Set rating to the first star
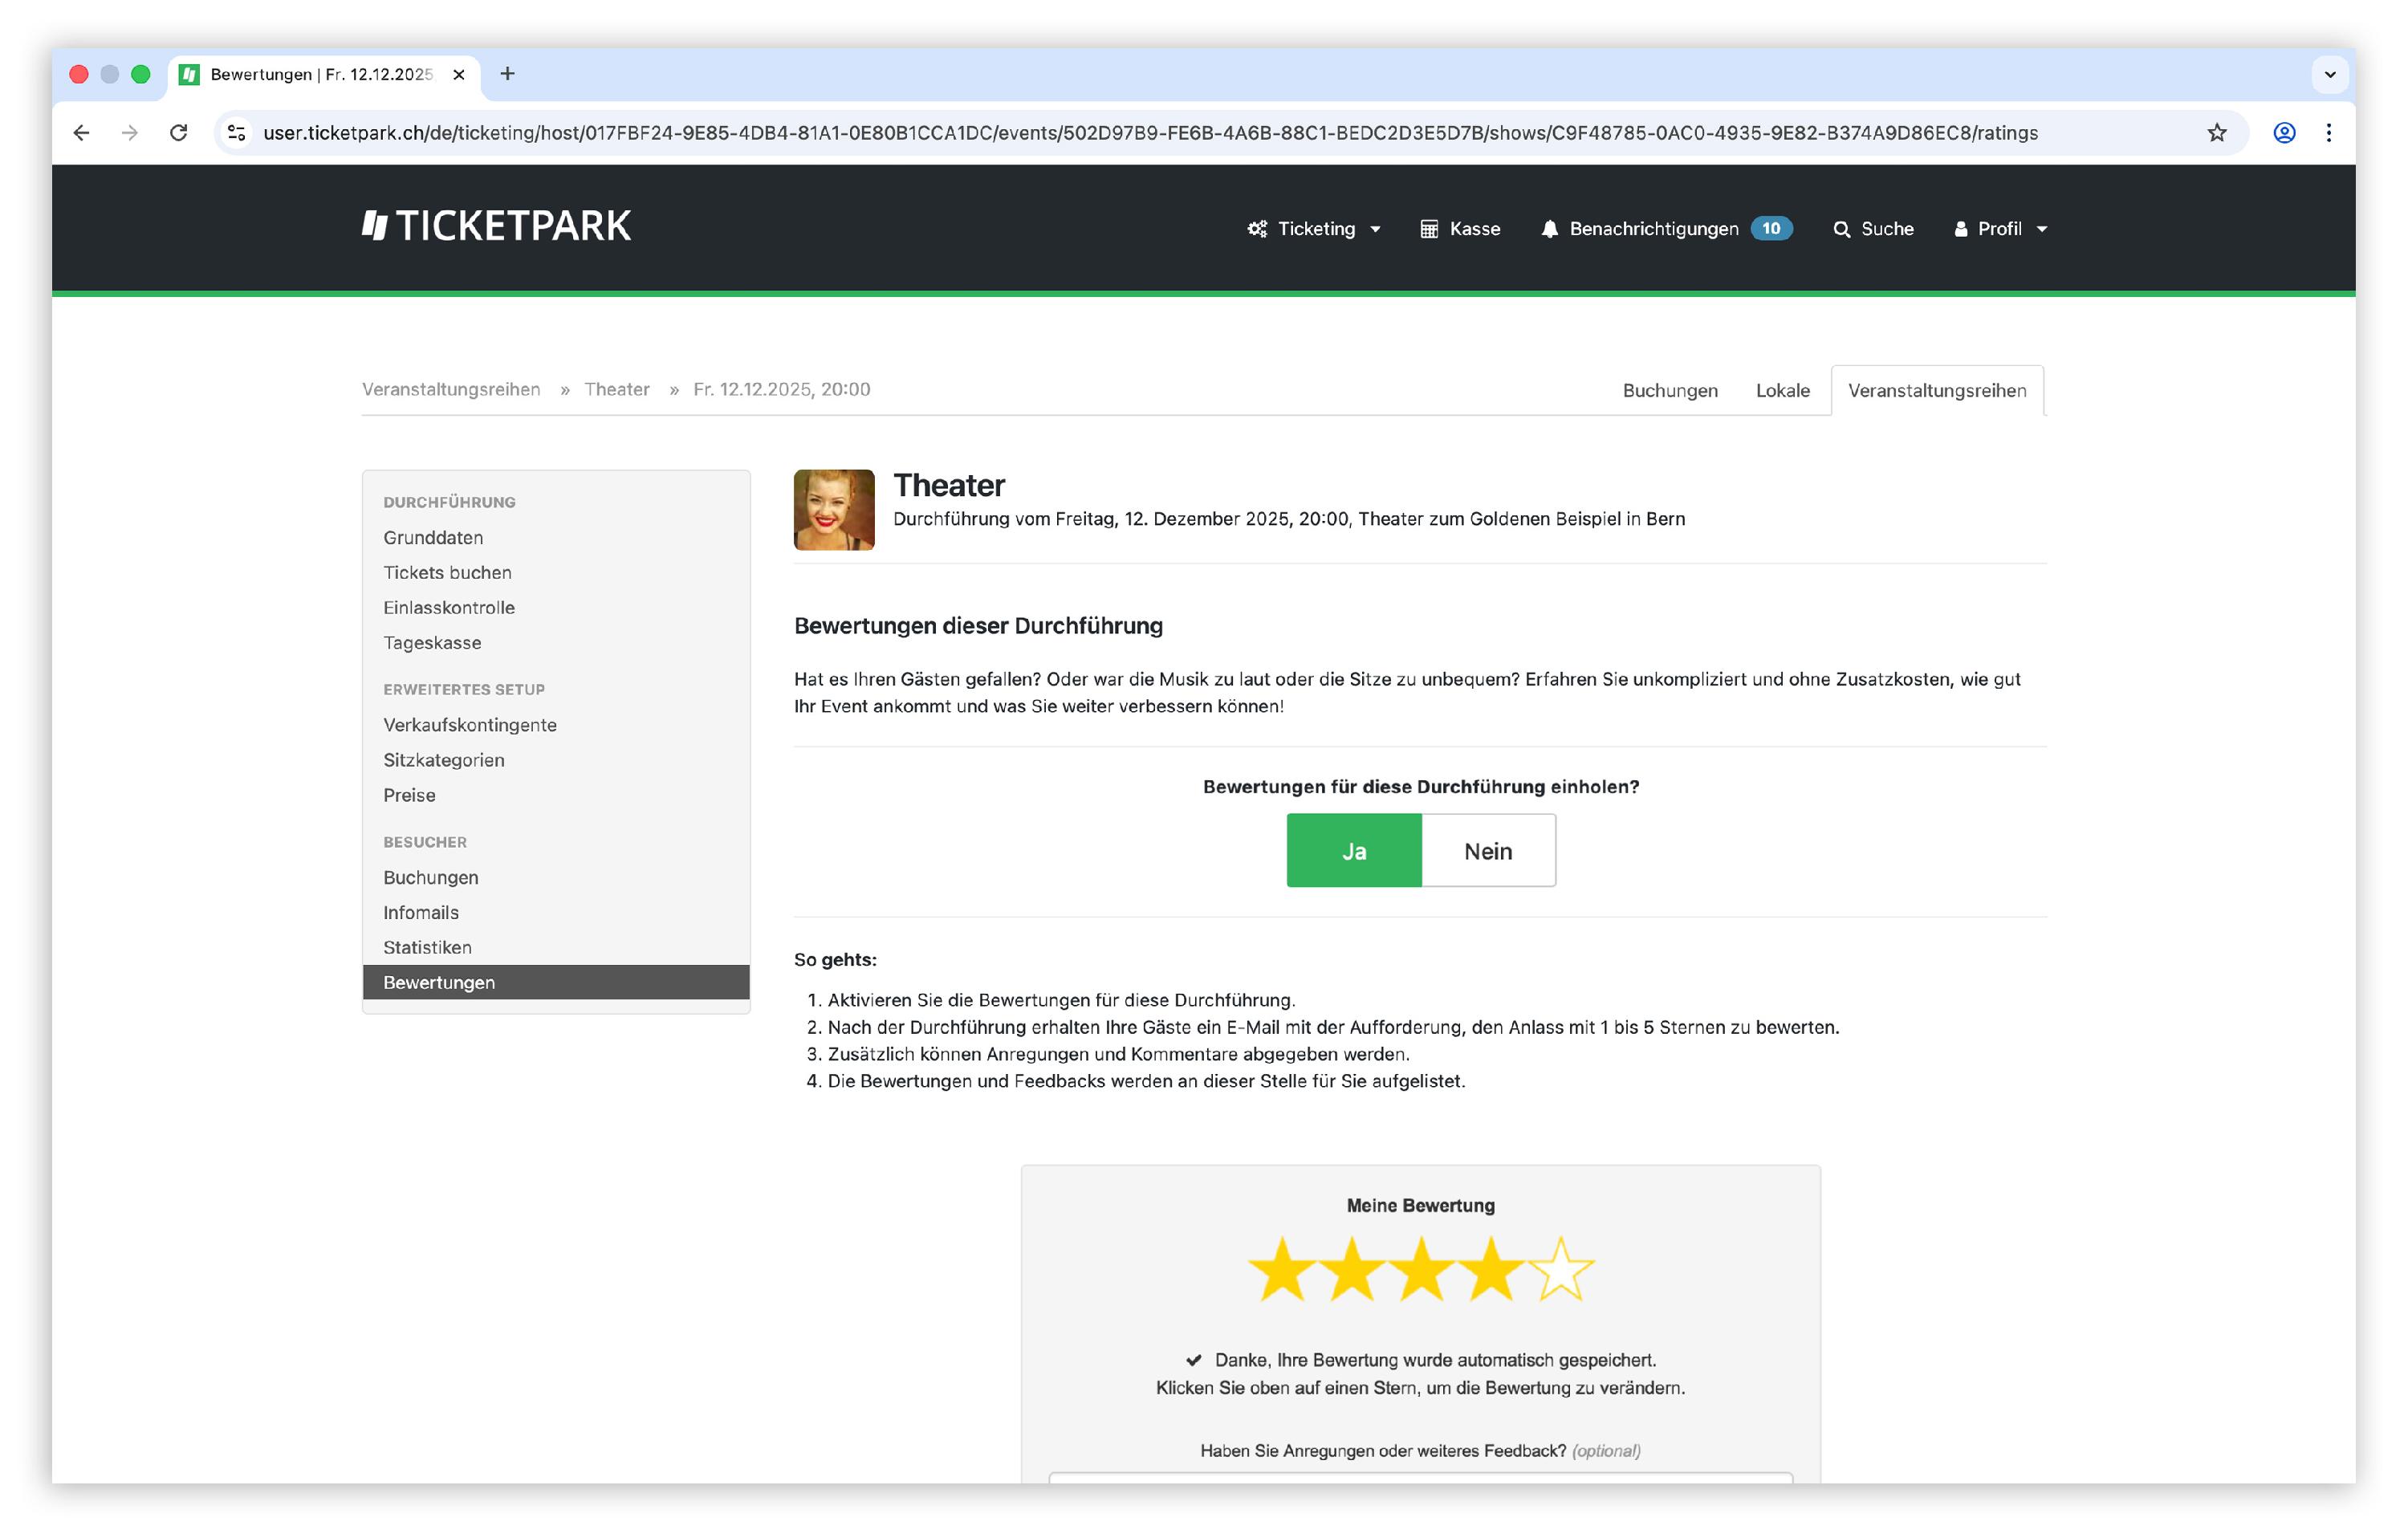 pos(1282,1269)
